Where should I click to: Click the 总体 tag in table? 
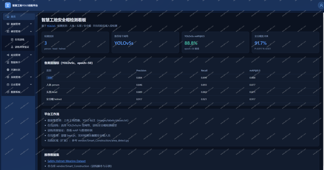coord(49,78)
